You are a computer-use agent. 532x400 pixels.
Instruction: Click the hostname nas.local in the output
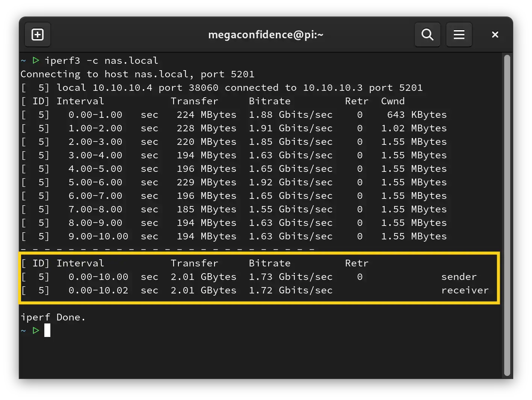pos(162,74)
